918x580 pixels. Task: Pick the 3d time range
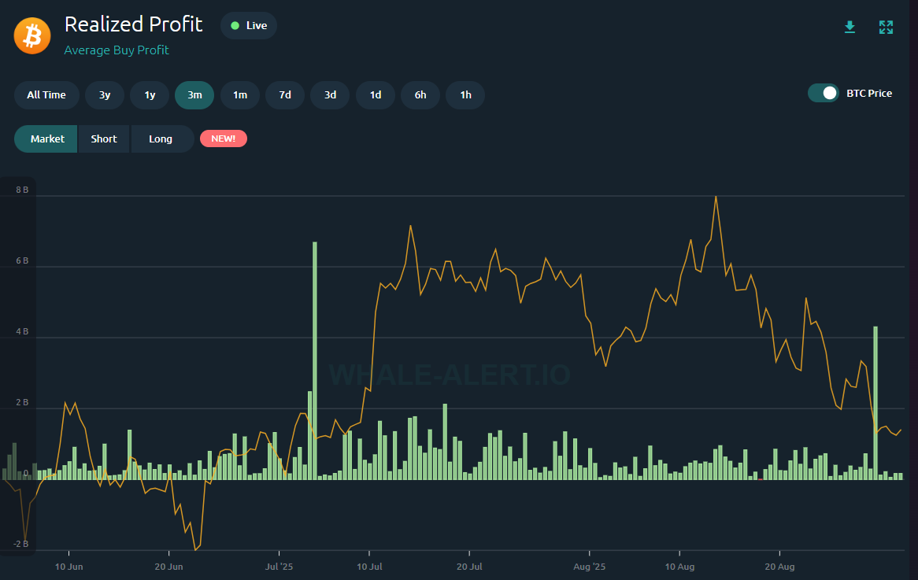(x=330, y=95)
